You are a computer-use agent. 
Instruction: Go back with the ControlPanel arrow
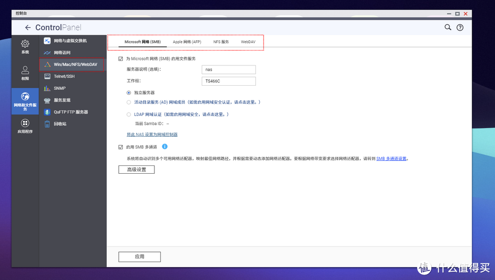[x=28, y=27]
